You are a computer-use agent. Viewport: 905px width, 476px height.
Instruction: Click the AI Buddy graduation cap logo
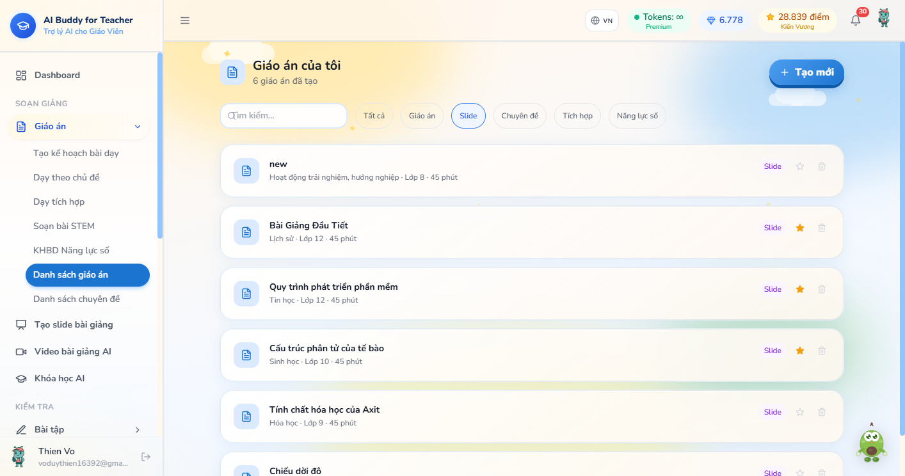[23, 26]
